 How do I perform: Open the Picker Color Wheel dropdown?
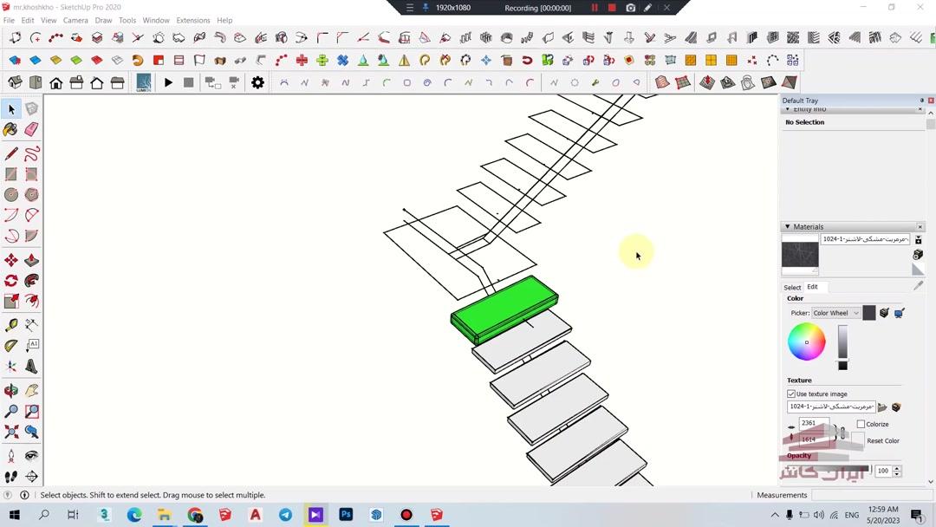pyautogui.click(x=835, y=313)
